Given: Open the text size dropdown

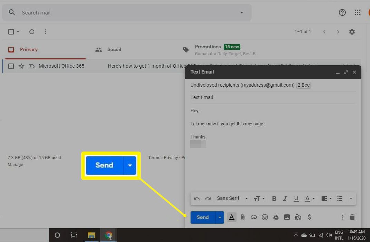Looking at the screenshot, I should pyautogui.click(x=259, y=199).
